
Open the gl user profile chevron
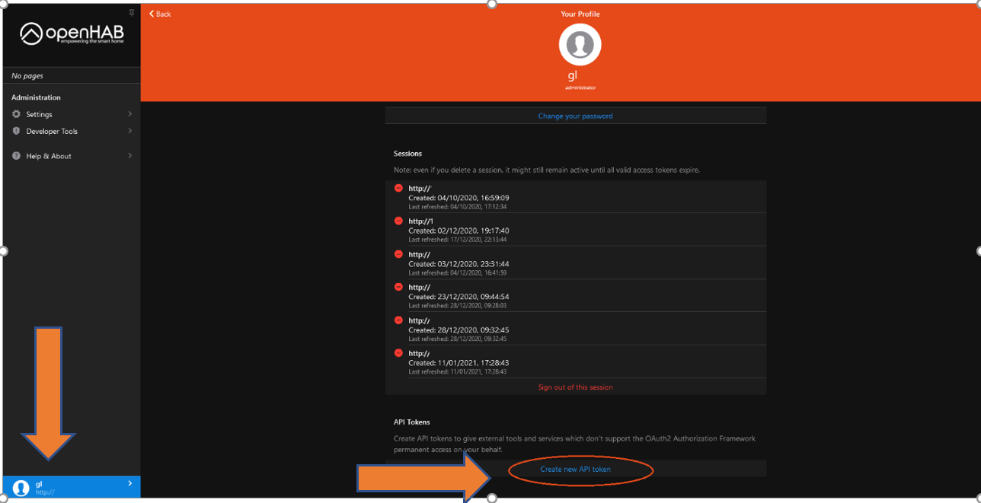130,483
